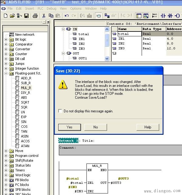Click the Print icon in the toolbar
This screenshot has height=195, width=182.
pyautogui.click(x=35, y=16)
